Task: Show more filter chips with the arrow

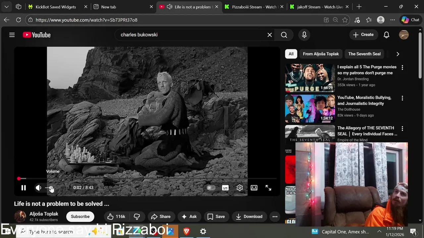Action: [397, 54]
